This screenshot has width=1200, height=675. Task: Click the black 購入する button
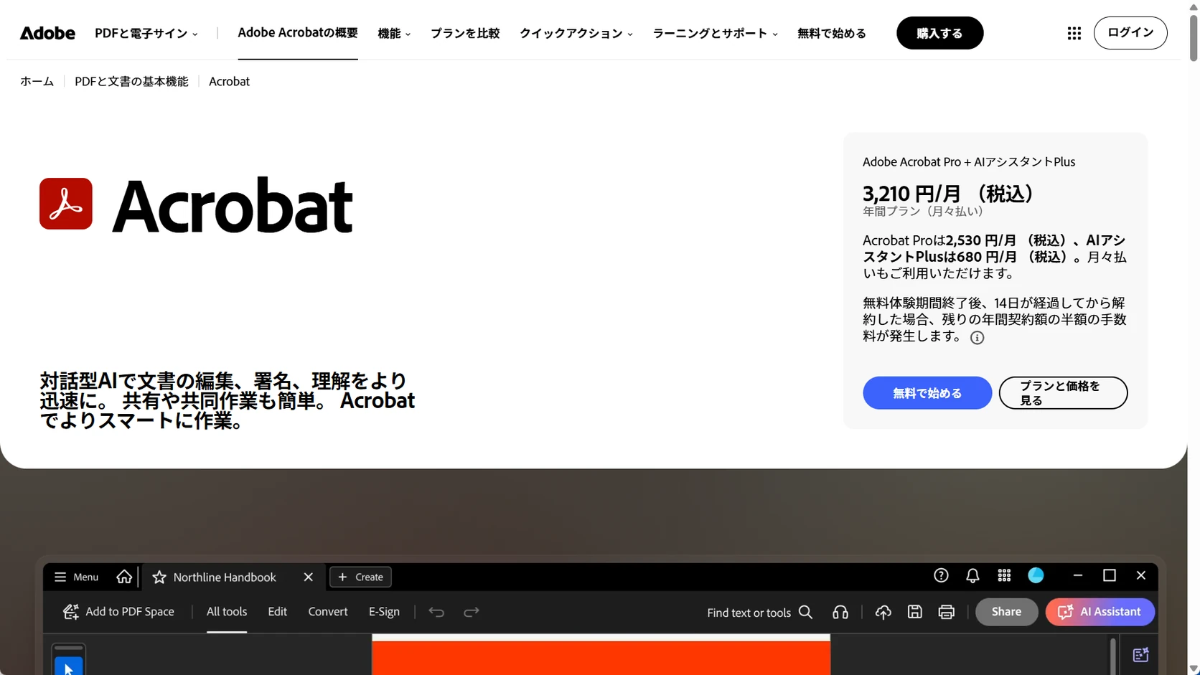pyautogui.click(x=939, y=33)
